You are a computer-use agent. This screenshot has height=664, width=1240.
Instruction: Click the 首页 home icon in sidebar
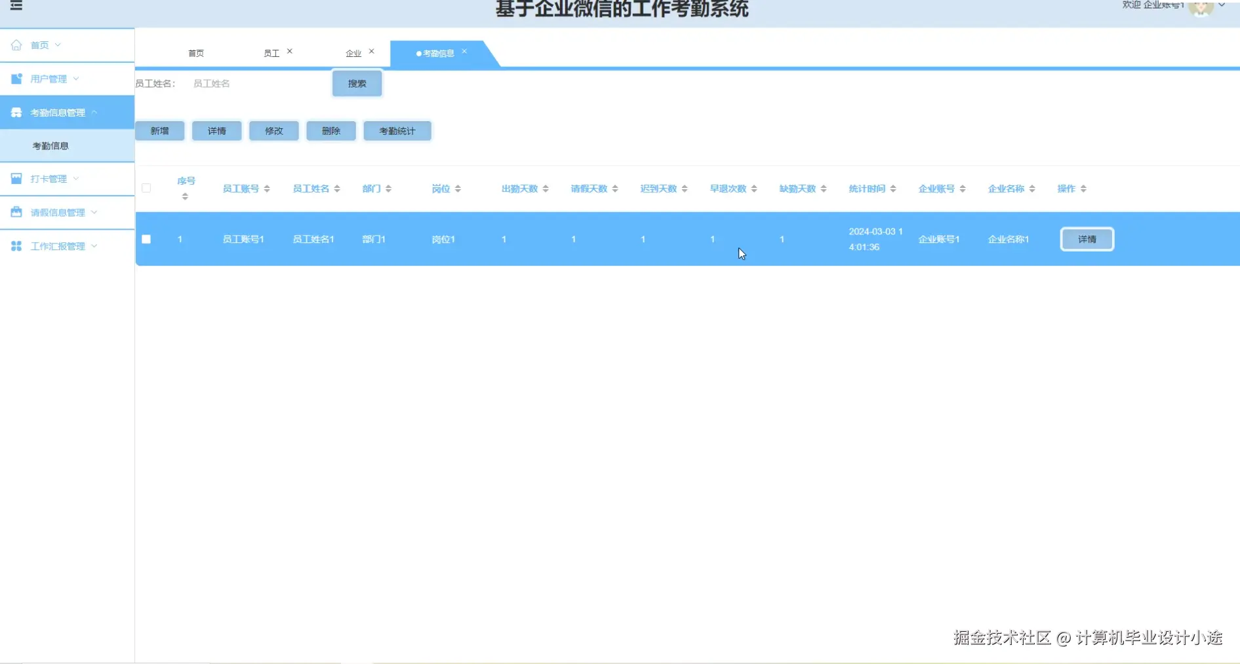tap(16, 45)
